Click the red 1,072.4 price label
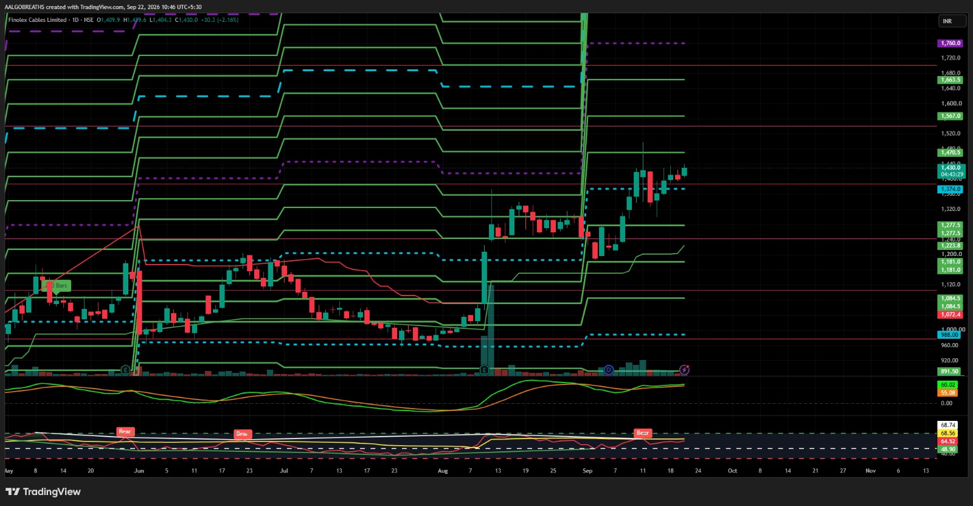 (x=950, y=314)
